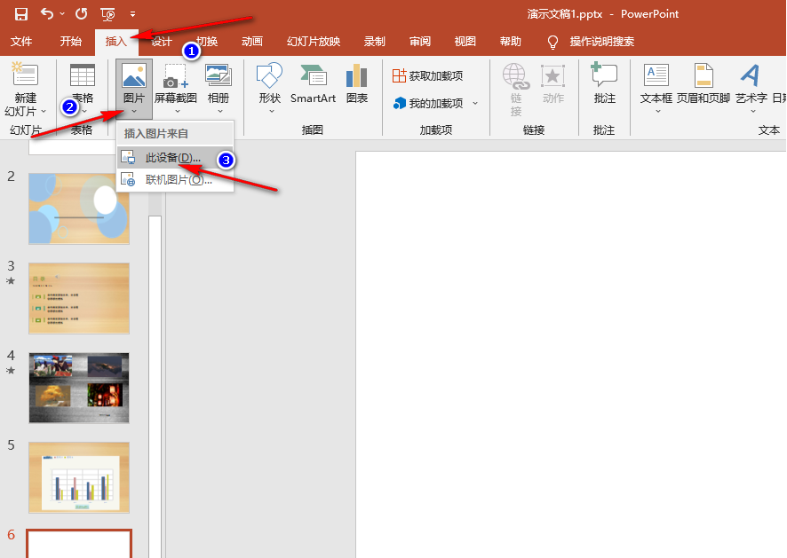Expand the New Slide dropdown arrow
787x558 pixels.
tap(44, 112)
